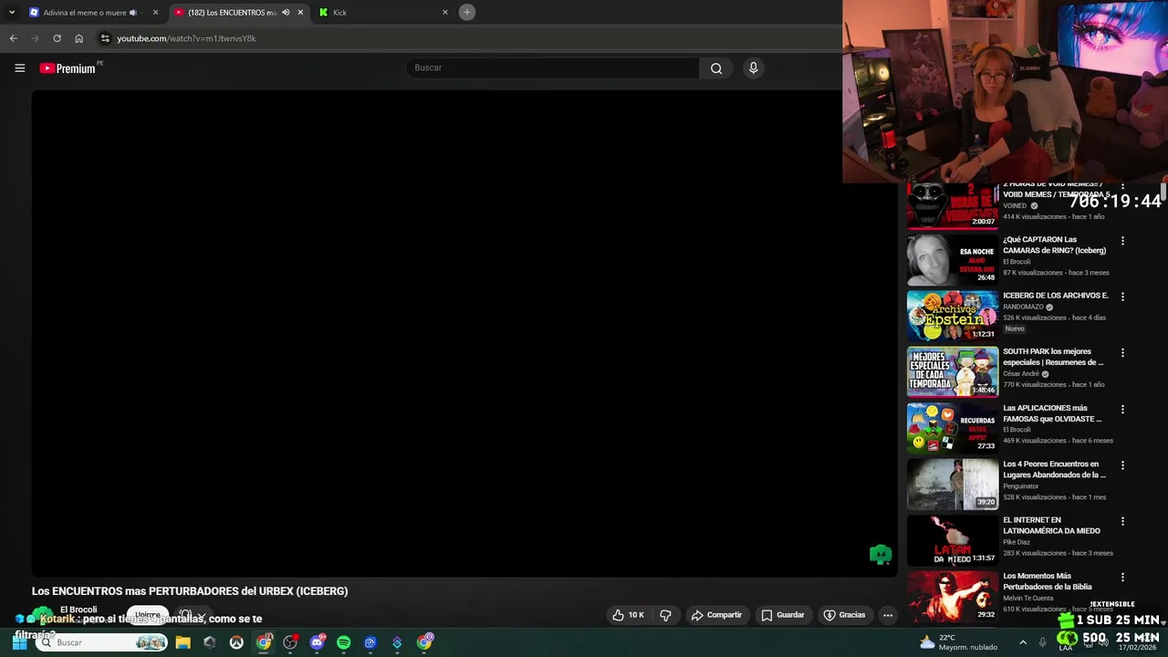The image size is (1168, 657).
Task: Click 'SOUTH PARK los mejores especiales' title
Action: tap(1053, 357)
